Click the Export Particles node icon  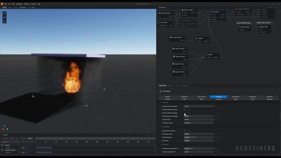click(x=239, y=27)
